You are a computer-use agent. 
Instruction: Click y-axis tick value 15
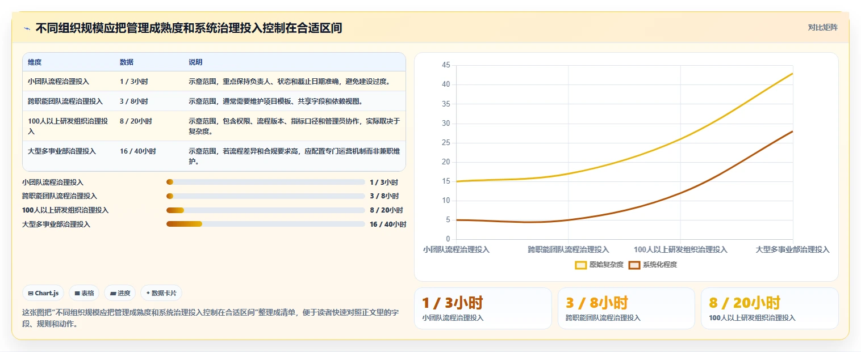coord(446,181)
